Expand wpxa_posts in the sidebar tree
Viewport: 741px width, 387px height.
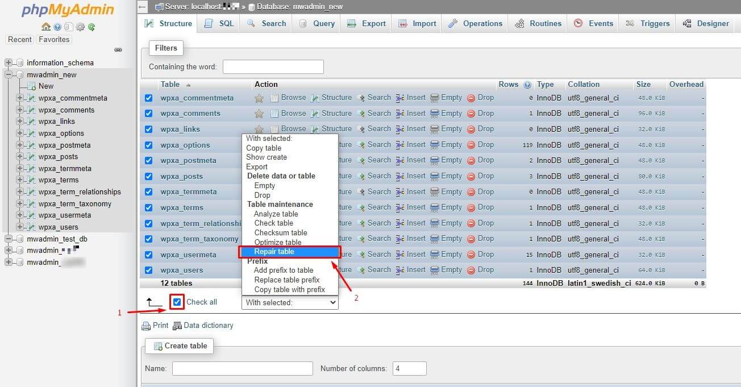(x=20, y=157)
